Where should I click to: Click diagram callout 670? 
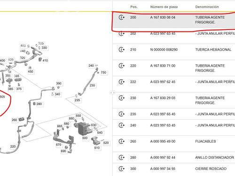coord(59,145)
